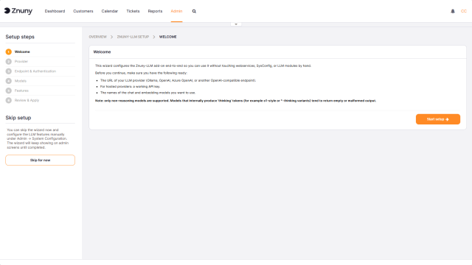Viewport: 472px width, 265px height.
Task: Open the CC user avatar menu
Action: coord(464,11)
